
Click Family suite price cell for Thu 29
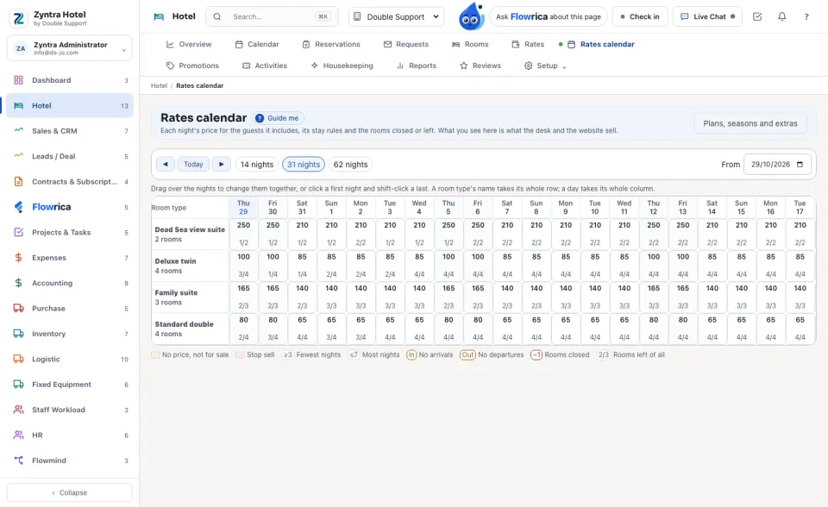coord(243,297)
